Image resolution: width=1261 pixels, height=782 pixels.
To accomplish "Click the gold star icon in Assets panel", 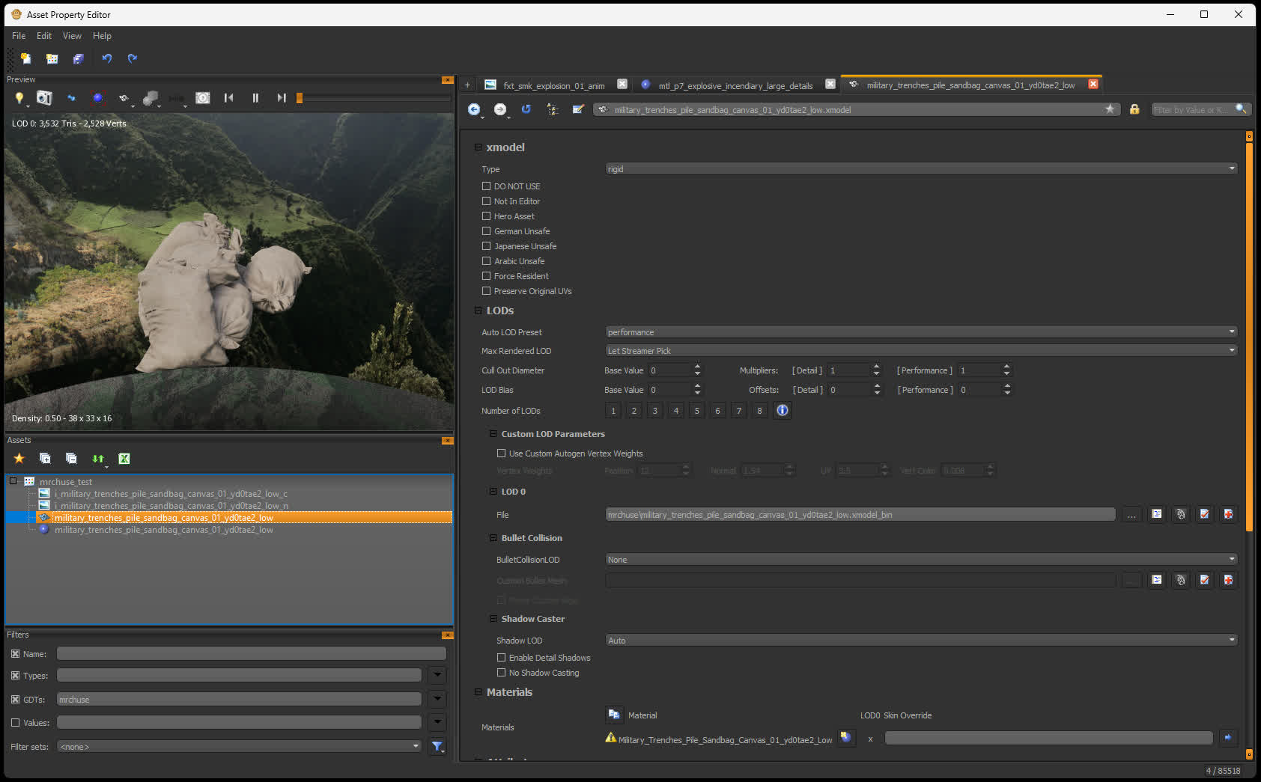I will [x=19, y=459].
